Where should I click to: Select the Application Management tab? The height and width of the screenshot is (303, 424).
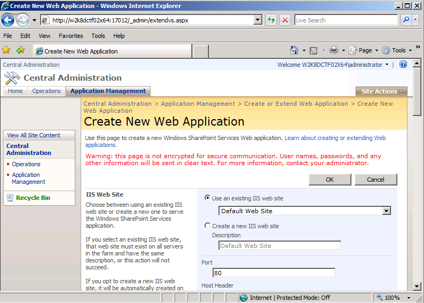(108, 91)
